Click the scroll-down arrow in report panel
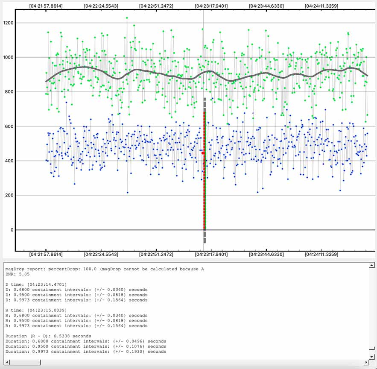 [x=372, y=357]
